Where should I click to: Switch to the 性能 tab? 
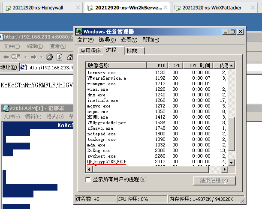(135, 51)
